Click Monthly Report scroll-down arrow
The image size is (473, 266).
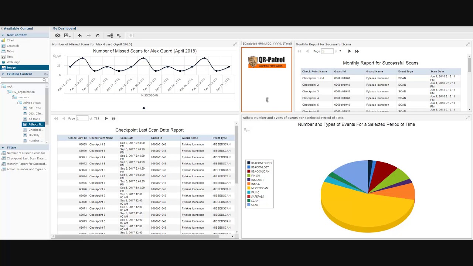coord(469,109)
